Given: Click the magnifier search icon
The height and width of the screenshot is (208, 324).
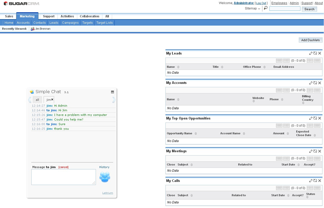Looking at the screenshot, I should pyautogui.click(x=266, y=8).
